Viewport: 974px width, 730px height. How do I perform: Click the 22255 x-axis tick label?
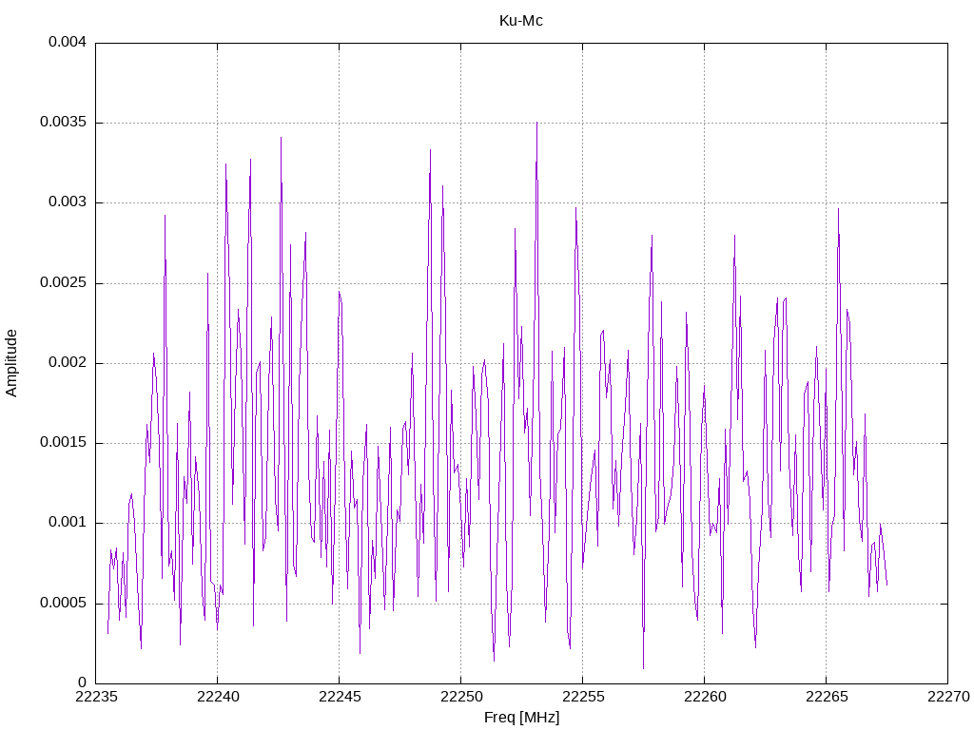(x=583, y=697)
